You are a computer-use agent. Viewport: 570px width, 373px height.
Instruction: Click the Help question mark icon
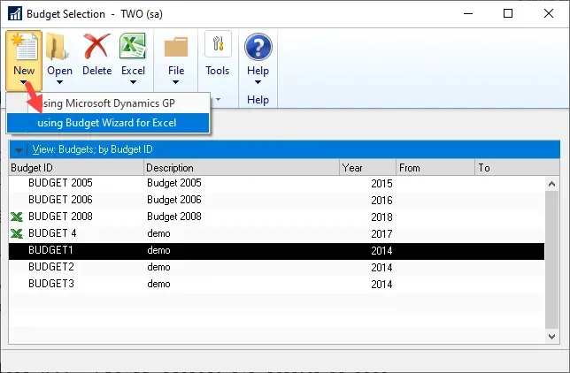click(x=258, y=46)
